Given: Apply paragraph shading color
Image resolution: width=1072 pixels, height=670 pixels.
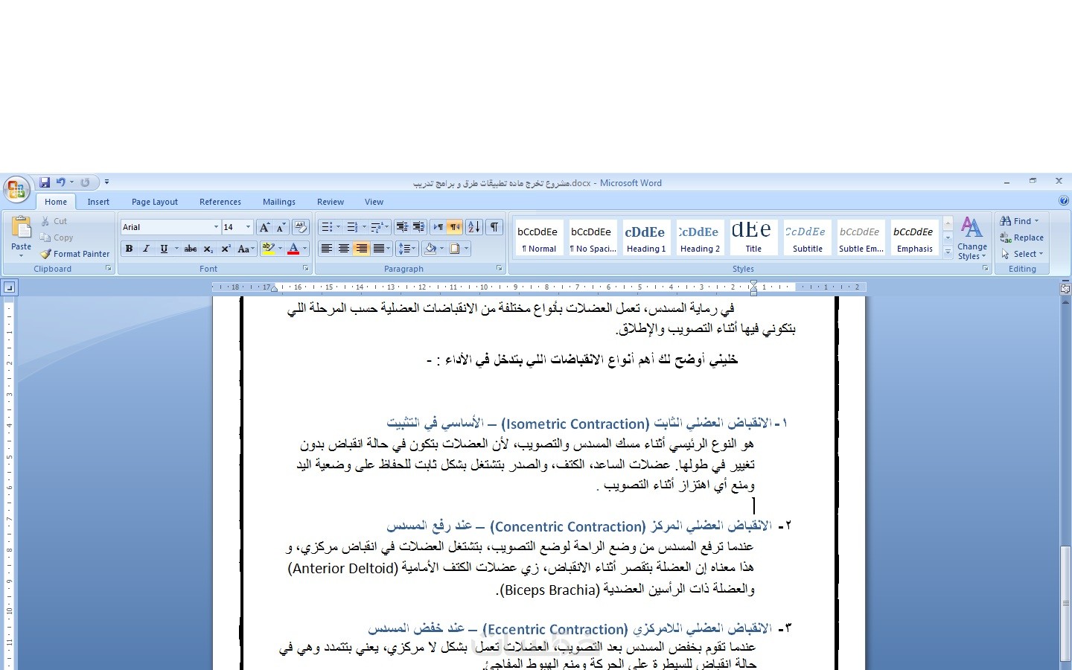Looking at the screenshot, I should pos(430,249).
